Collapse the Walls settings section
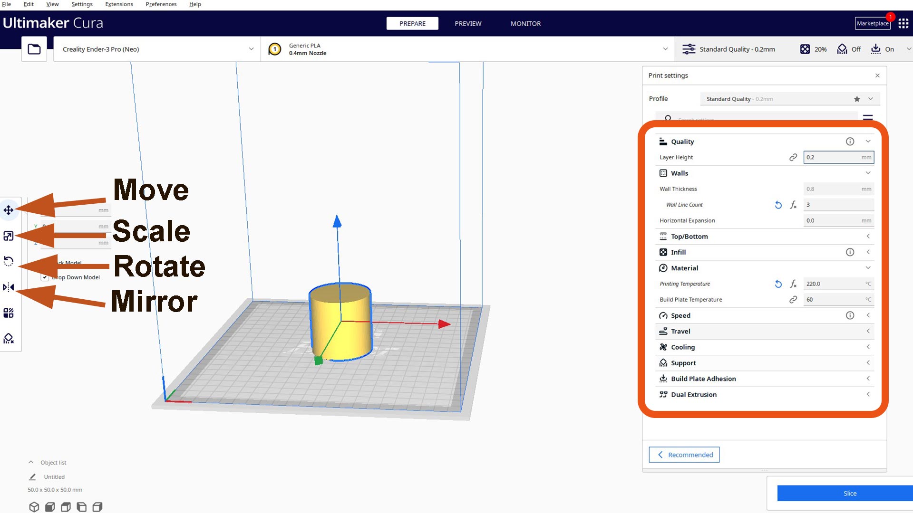913x513 pixels. (868, 173)
